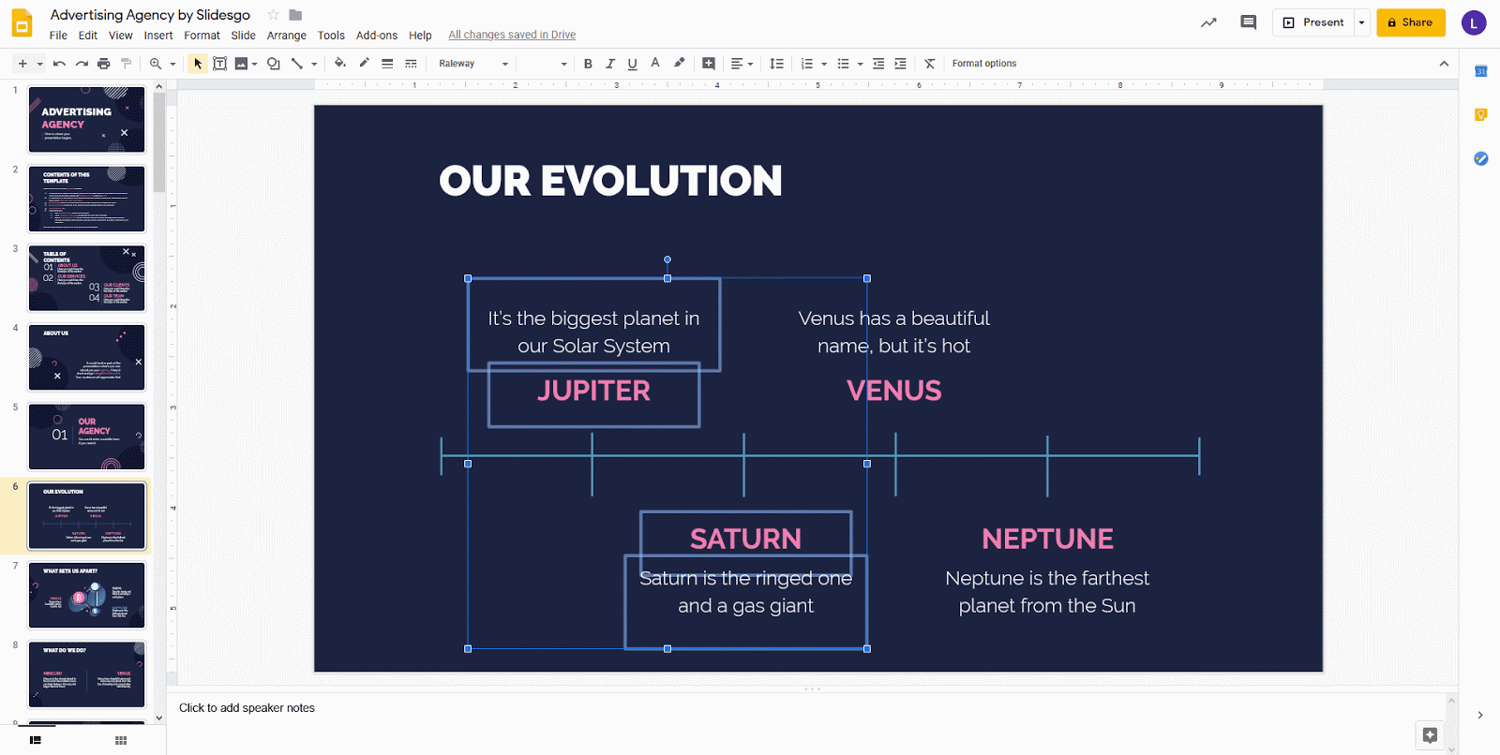Toggle the numbered list
1500x755 pixels.
pos(807,64)
